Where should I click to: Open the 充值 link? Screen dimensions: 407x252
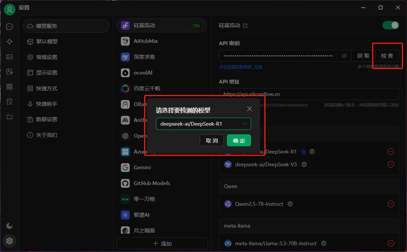tap(258, 67)
